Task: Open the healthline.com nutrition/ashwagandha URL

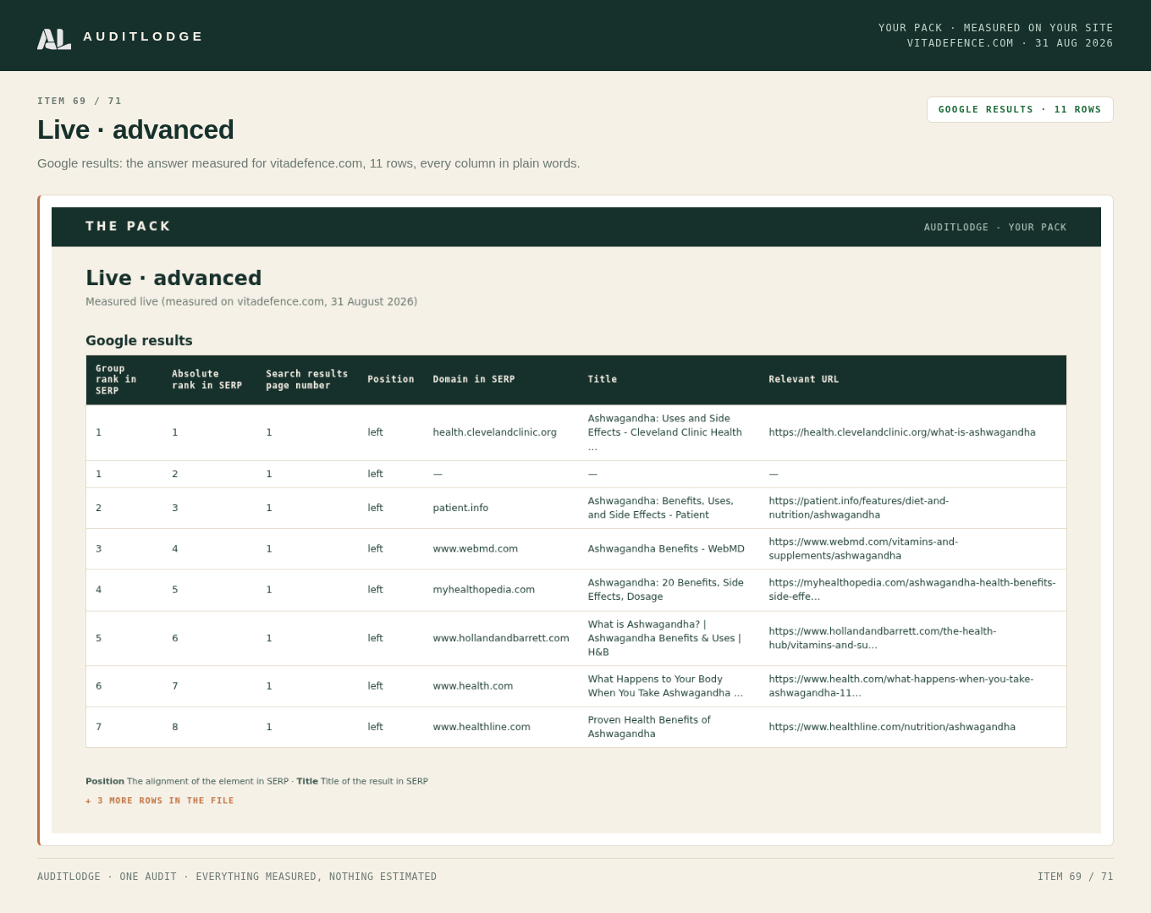Action: pyautogui.click(x=892, y=727)
